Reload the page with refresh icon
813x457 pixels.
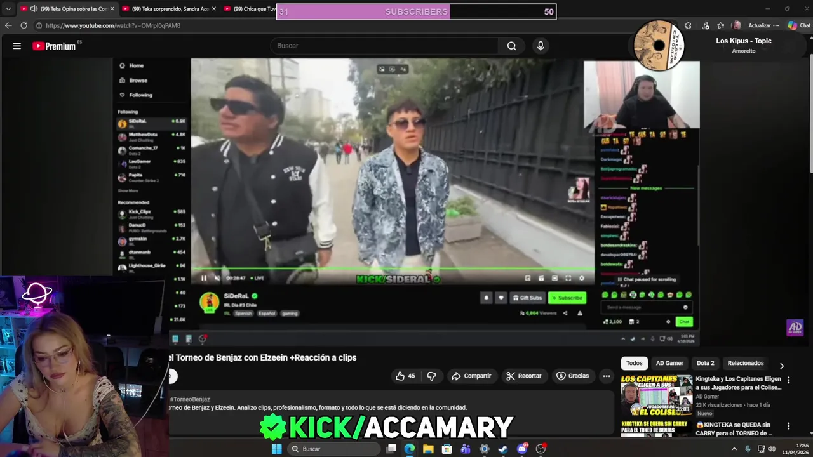pos(24,25)
